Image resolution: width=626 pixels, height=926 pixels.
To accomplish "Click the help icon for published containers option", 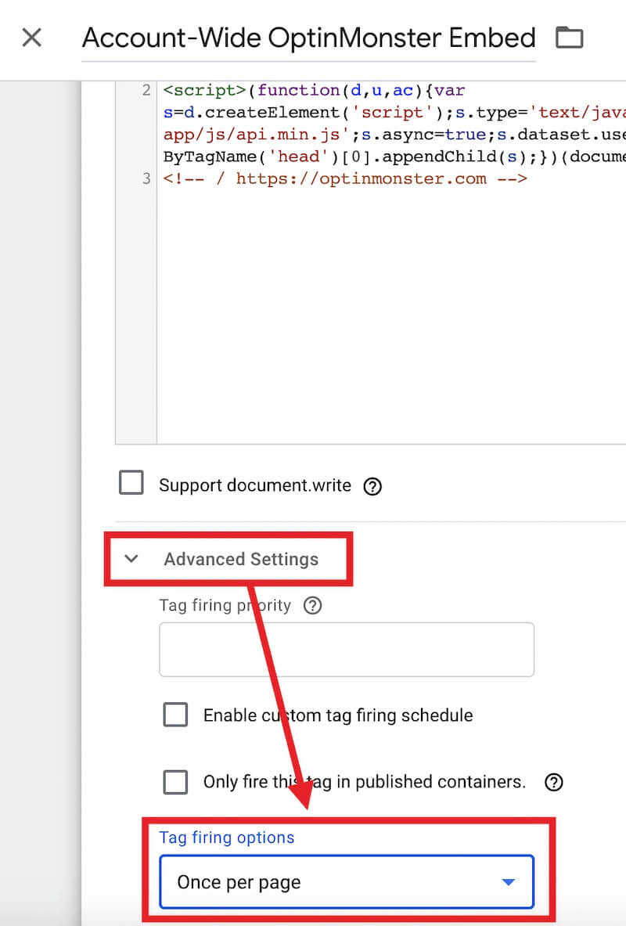I will click(x=554, y=782).
